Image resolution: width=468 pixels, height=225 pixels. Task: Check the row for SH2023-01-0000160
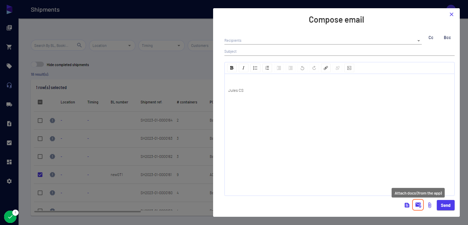coord(40,193)
